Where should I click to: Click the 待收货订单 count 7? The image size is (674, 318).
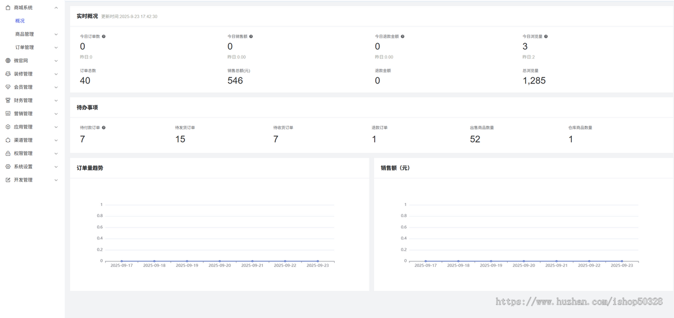click(x=276, y=139)
